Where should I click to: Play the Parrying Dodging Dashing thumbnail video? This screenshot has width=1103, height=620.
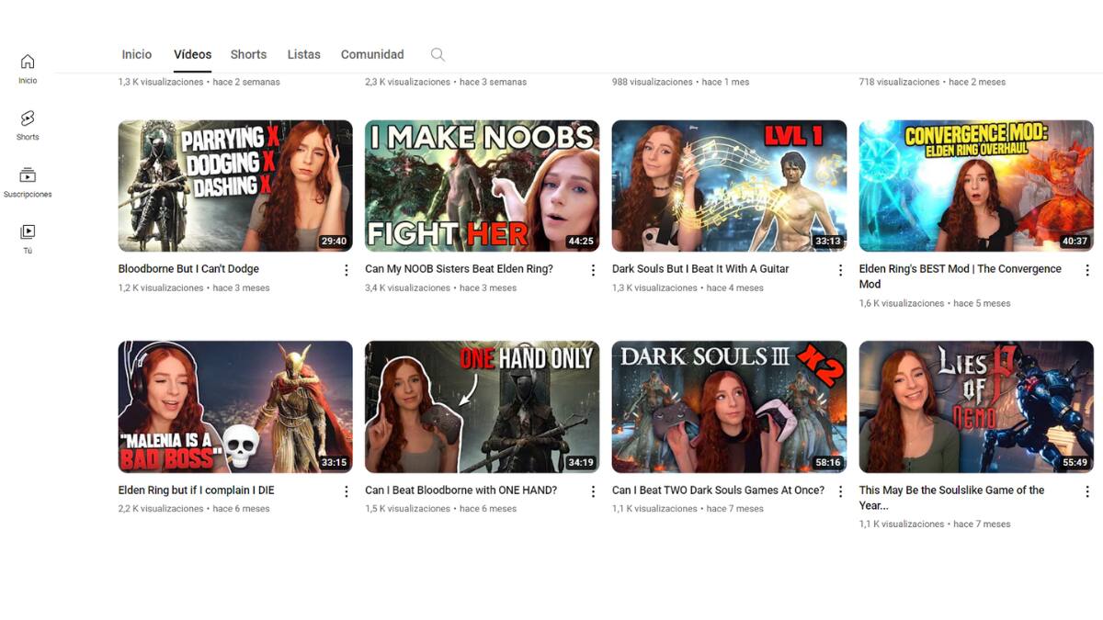tap(235, 186)
